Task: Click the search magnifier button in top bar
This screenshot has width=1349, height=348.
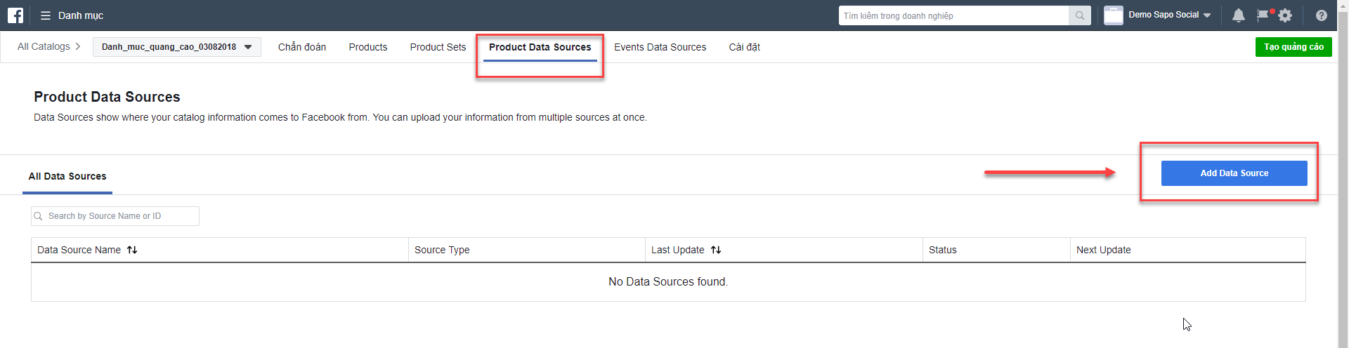Action: click(x=1080, y=15)
